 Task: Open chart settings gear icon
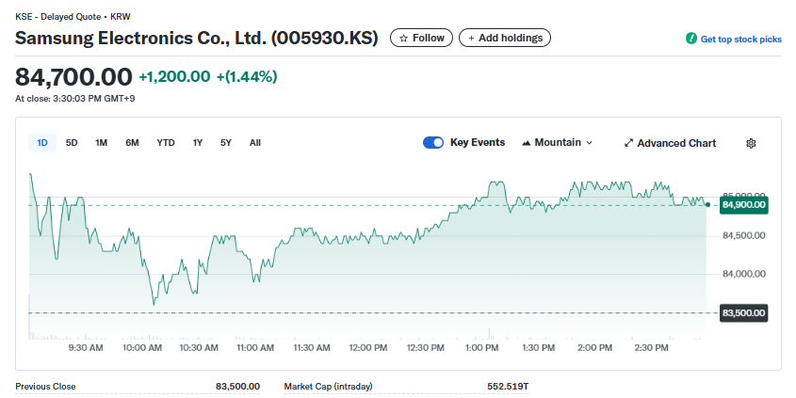point(751,143)
